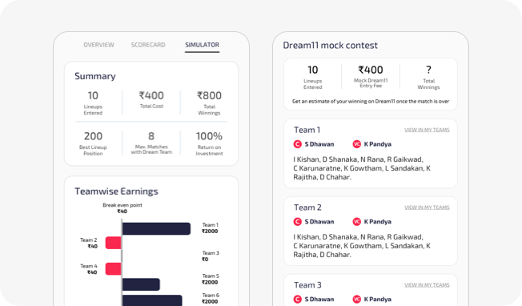
Task: Select the Simulator tab
Action: pos(202,45)
